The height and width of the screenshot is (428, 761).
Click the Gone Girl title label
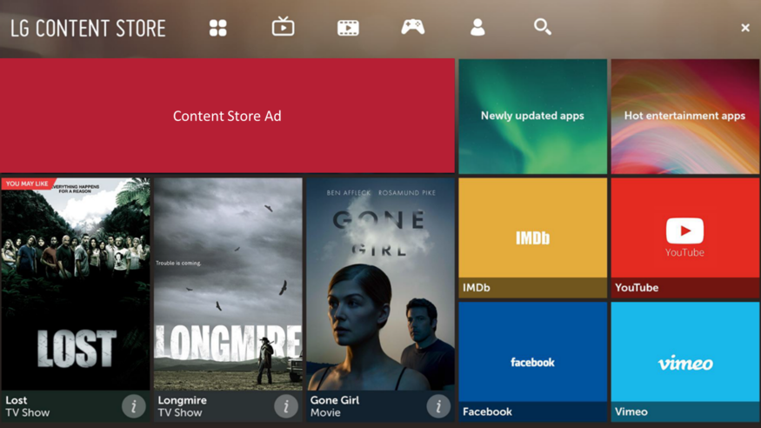point(334,400)
